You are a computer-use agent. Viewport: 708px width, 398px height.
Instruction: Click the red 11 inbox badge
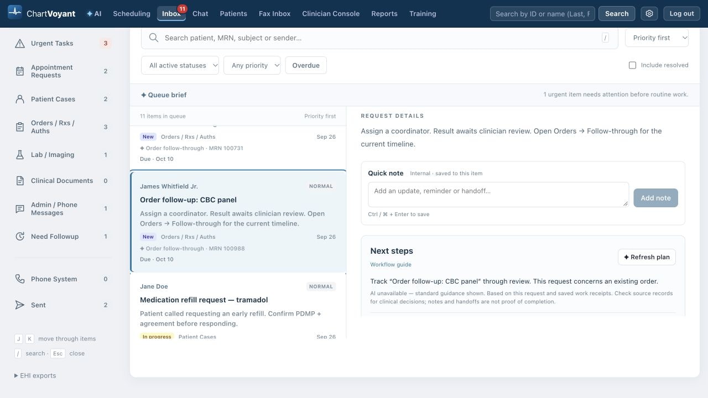[x=182, y=9]
